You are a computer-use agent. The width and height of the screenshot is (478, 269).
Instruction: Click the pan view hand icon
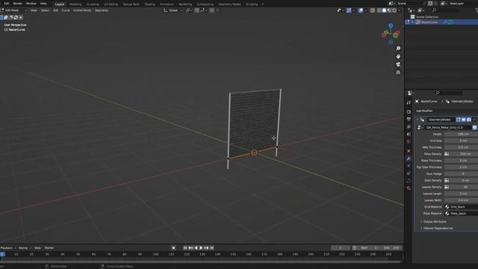tap(398, 57)
